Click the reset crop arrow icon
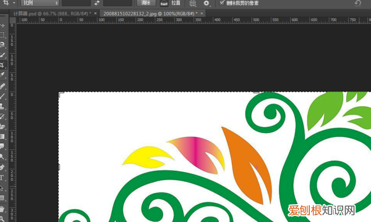Viewport: 371px width, 222px height. pyautogui.click(x=358, y=3)
